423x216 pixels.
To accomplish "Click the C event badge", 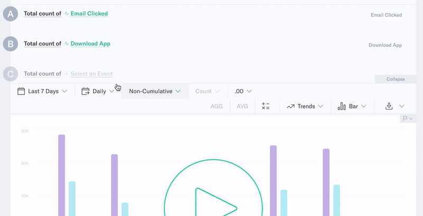I will click(x=11, y=74).
